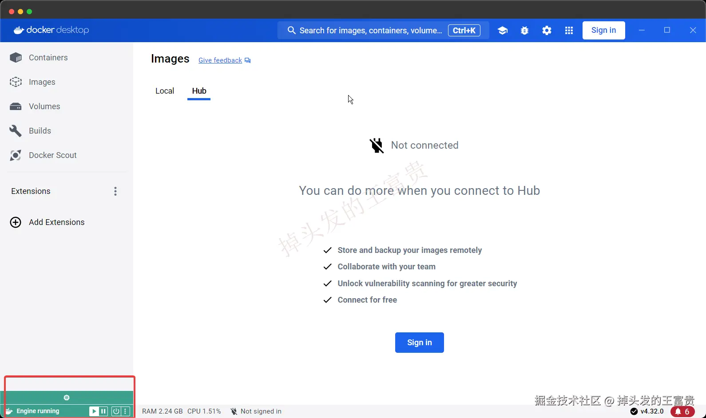Open Settings gear icon
This screenshot has height=418, width=706.
547,31
